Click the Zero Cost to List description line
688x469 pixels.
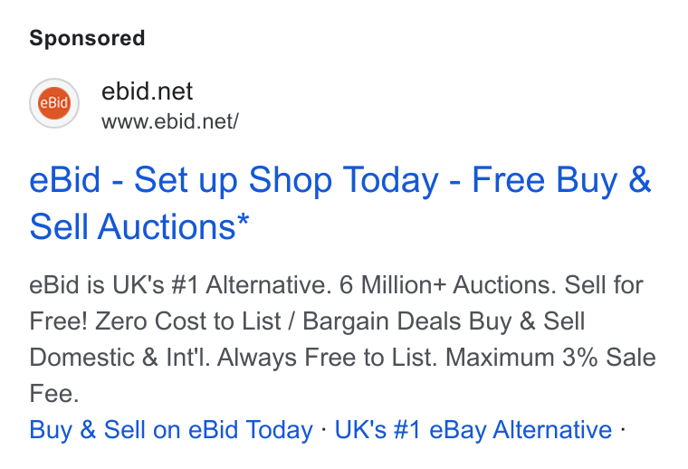(307, 321)
